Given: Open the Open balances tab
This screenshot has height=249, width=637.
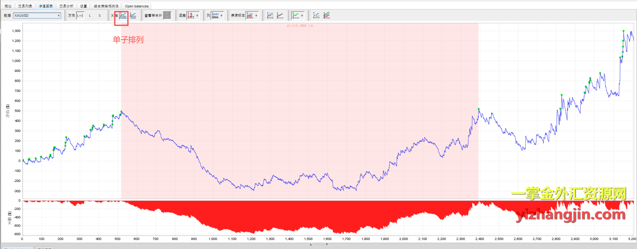Looking at the screenshot, I should 137,6.
